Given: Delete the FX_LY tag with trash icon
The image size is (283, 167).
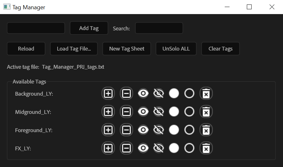Looking at the screenshot, I should click(x=206, y=148).
